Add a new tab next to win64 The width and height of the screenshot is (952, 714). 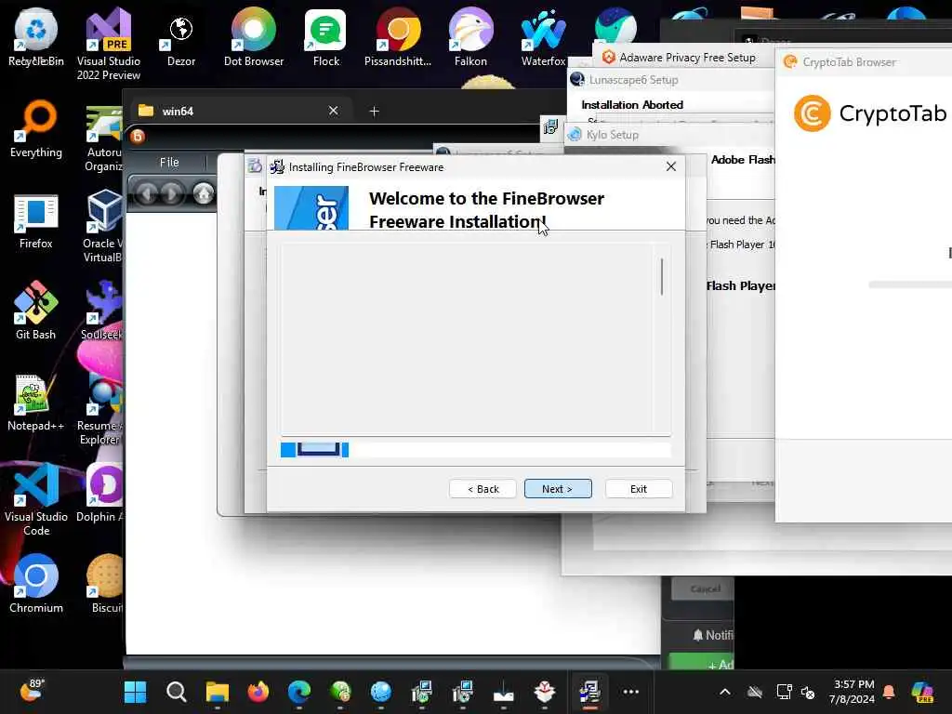click(x=374, y=112)
